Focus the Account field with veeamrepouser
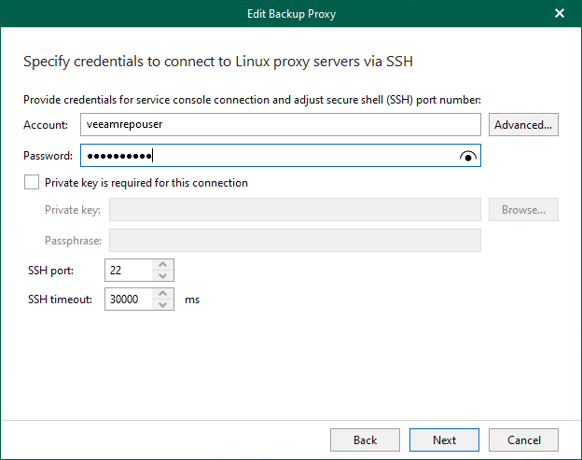 280,125
